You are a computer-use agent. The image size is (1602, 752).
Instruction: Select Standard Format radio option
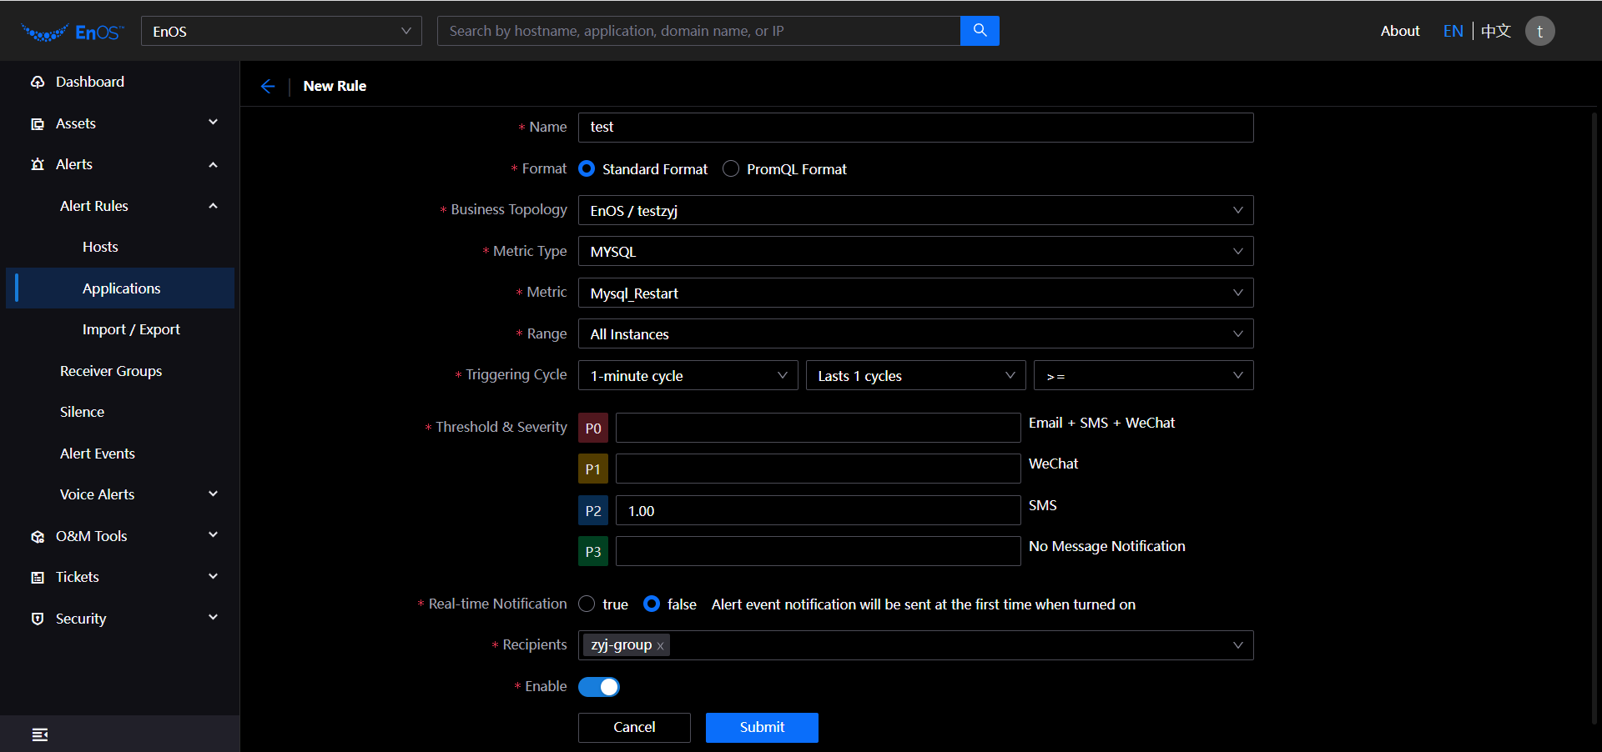(587, 169)
